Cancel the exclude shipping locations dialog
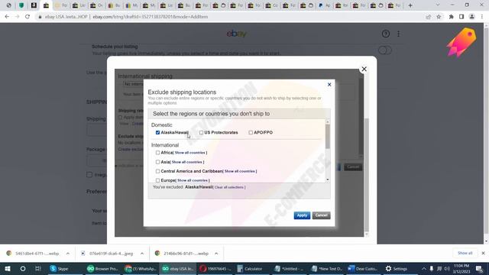The height and width of the screenshot is (275, 489). coord(321,215)
